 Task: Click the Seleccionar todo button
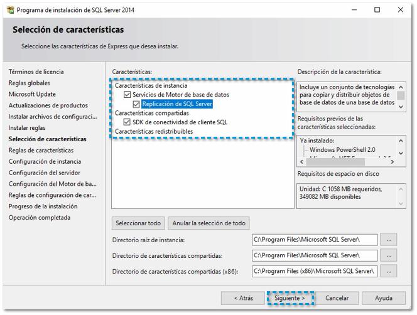[138, 223]
